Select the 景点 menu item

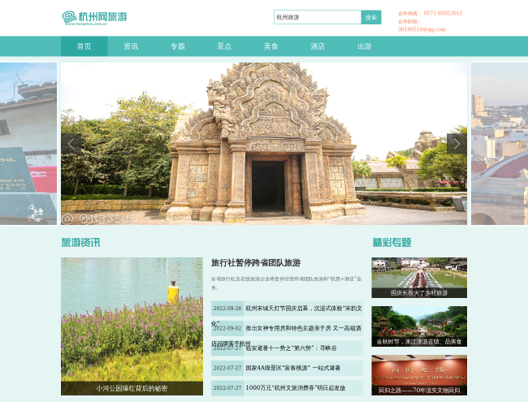click(224, 46)
